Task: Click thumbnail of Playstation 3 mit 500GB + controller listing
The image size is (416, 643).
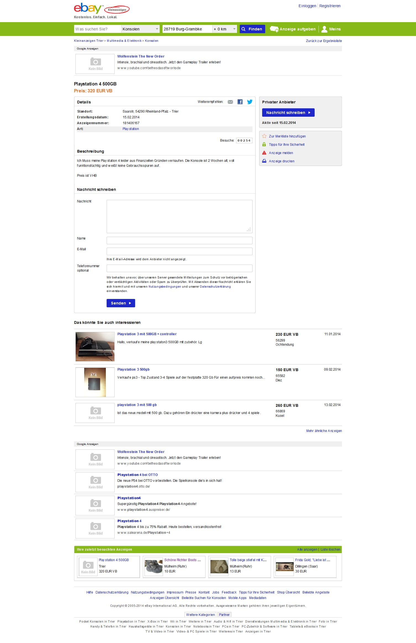Action: click(95, 347)
